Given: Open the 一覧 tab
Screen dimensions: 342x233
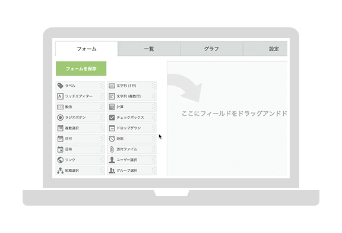Looking at the screenshot, I should click(x=149, y=49).
